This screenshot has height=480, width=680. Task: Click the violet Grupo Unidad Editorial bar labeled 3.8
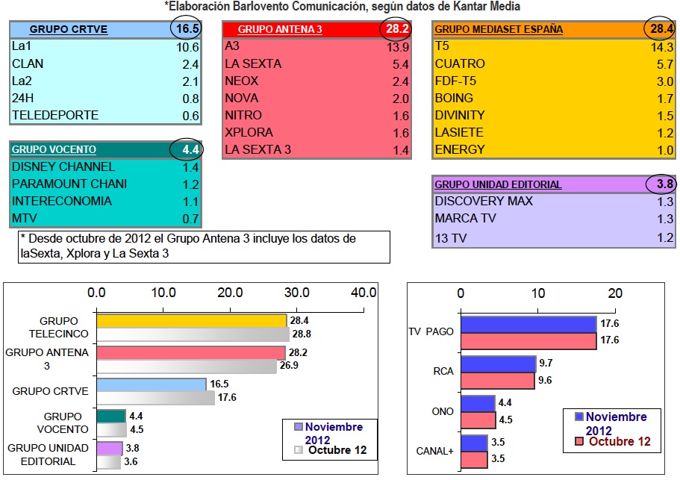(109, 448)
